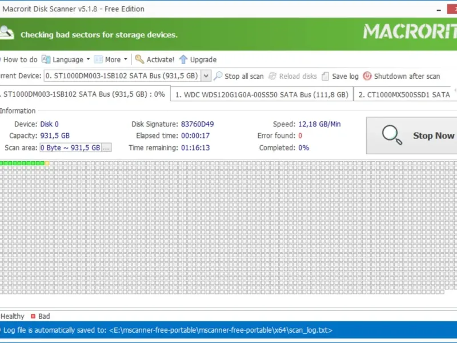Viewport: 457px width, 343px height.
Task: Click the Save log document icon
Action: tap(325, 76)
